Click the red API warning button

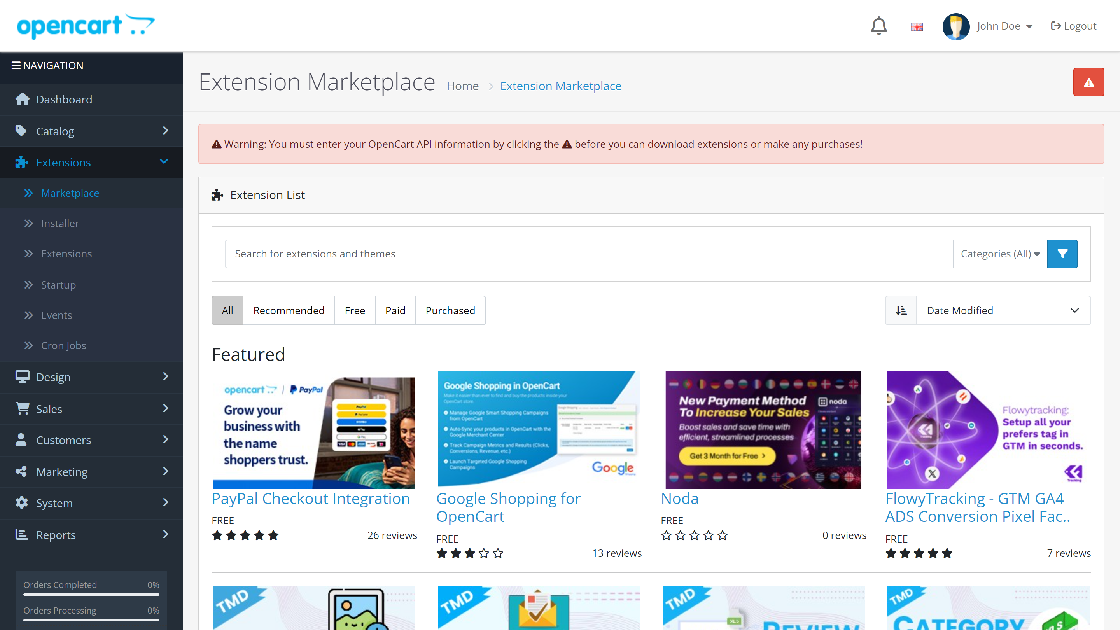pos(1088,82)
